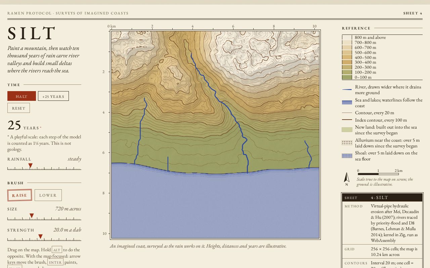Click the 0–100 m legend swatch
This screenshot has height=268, width=430.
click(x=347, y=77)
